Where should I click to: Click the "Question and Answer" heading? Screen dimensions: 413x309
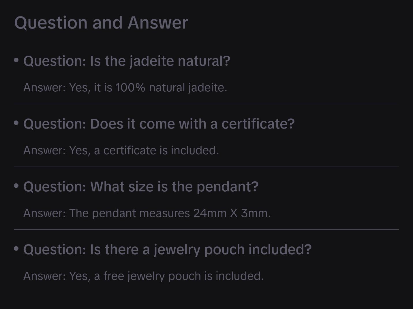coord(101,23)
